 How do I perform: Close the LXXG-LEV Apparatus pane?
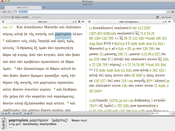pos(90,22)
